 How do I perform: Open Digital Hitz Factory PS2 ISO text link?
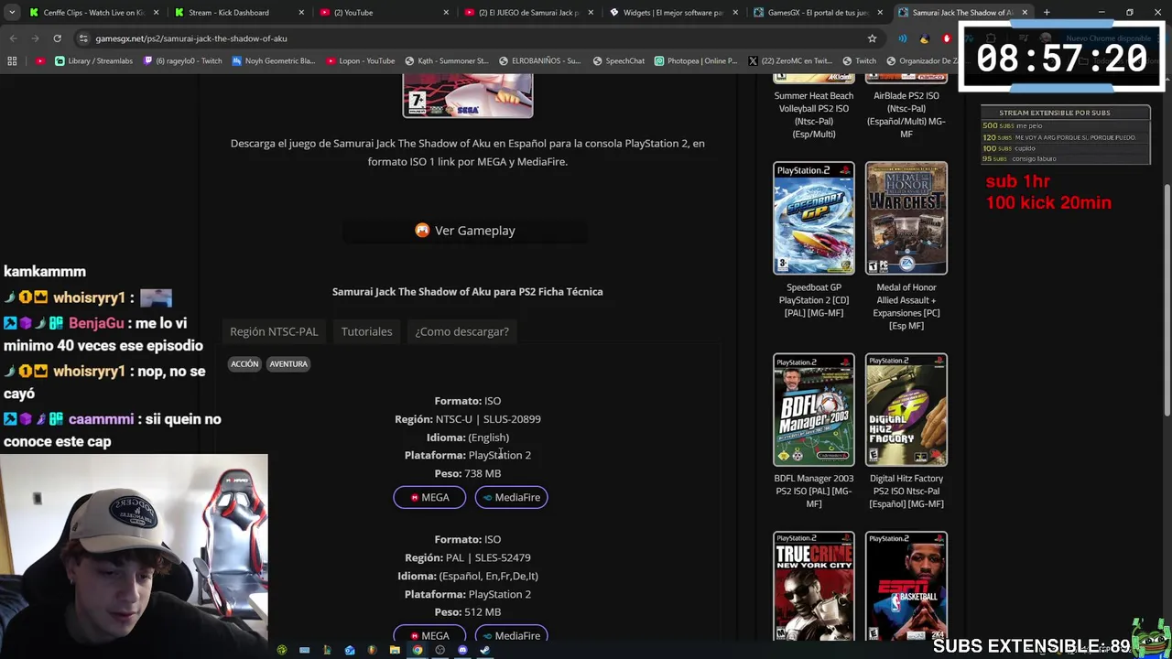pos(906,491)
